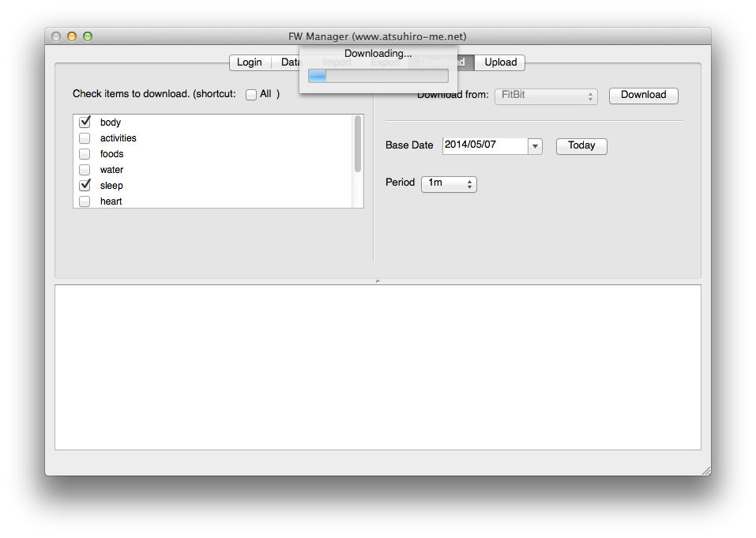Click the Download button
756x538 pixels.
tap(643, 96)
